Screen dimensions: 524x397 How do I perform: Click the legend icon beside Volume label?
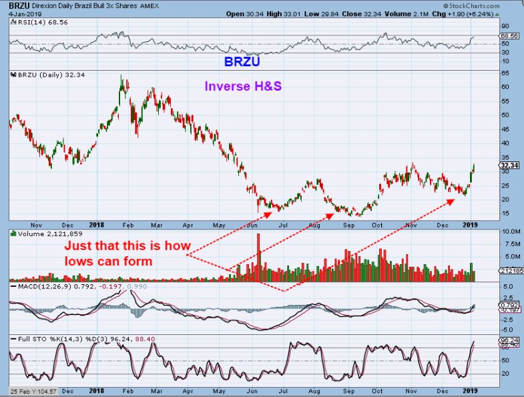(x=12, y=234)
